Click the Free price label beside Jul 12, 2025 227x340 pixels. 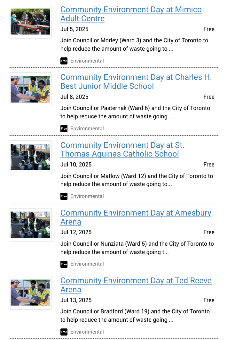[x=209, y=232]
